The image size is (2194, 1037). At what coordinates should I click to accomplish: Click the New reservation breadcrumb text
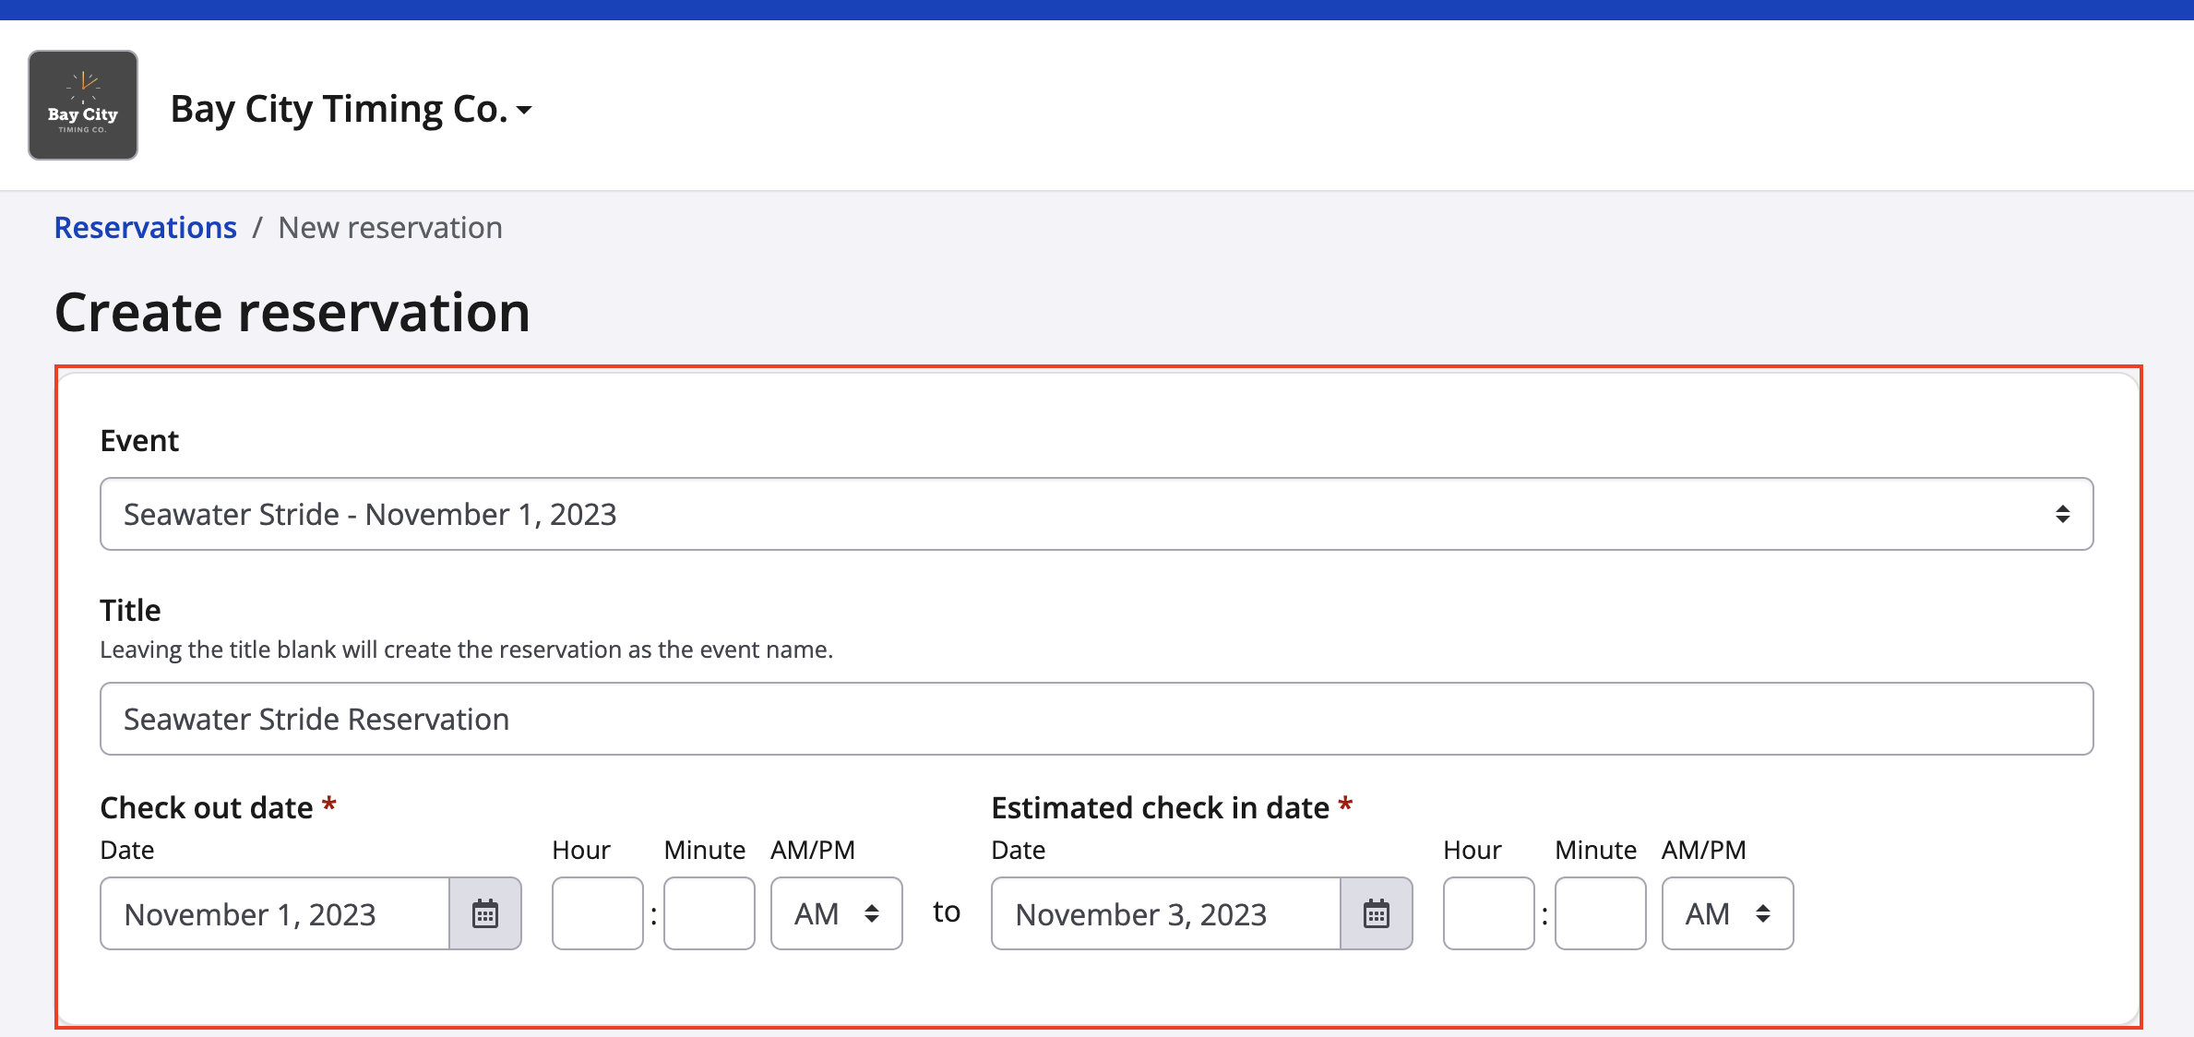390,228
